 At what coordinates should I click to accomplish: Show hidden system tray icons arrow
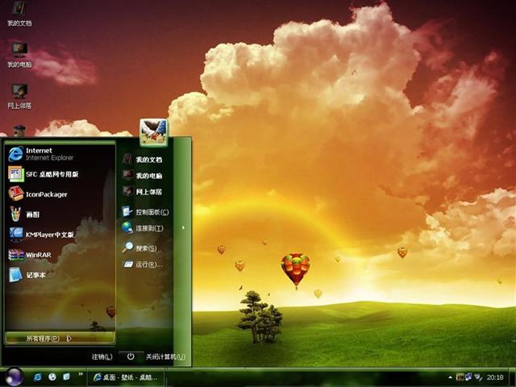450,377
